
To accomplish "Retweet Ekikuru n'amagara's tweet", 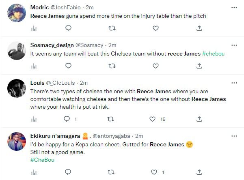I will tap(110, 172).
